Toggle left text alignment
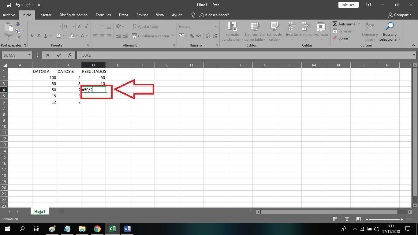The height and width of the screenshot is (235, 418). pos(95,36)
